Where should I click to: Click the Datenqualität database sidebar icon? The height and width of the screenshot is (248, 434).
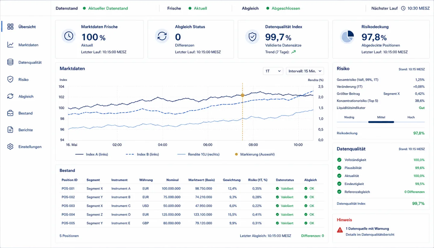(10, 62)
